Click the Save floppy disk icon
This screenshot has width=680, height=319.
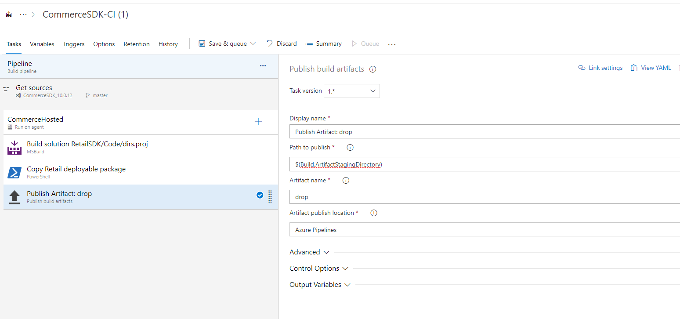click(x=202, y=43)
